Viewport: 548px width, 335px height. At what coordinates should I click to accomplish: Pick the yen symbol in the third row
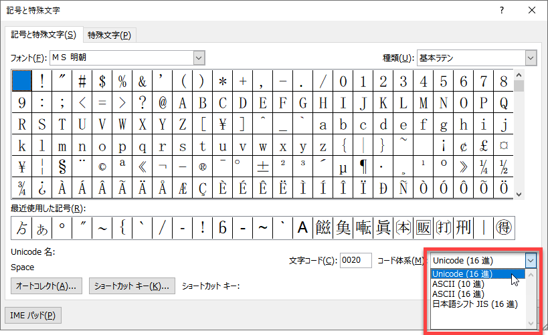click(x=223, y=124)
